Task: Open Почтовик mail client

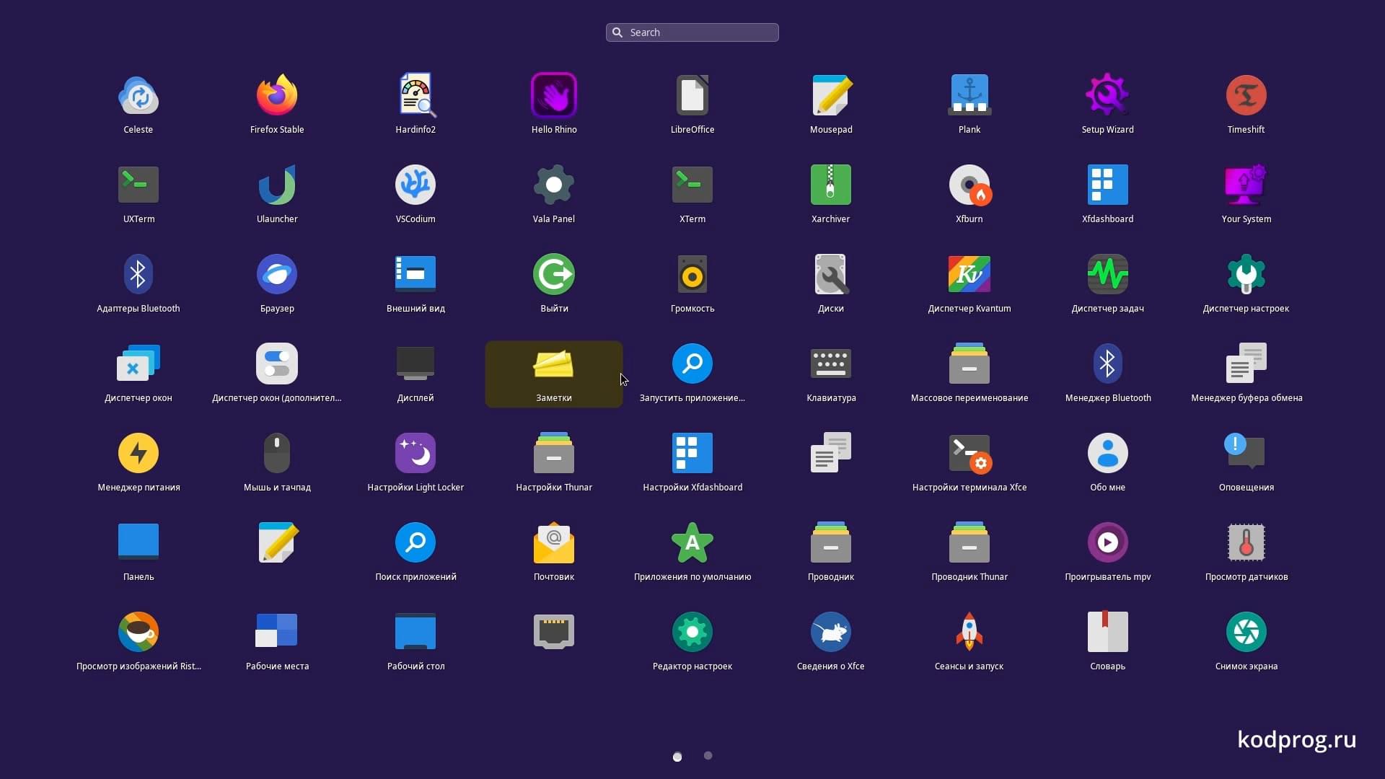Action: click(x=554, y=542)
